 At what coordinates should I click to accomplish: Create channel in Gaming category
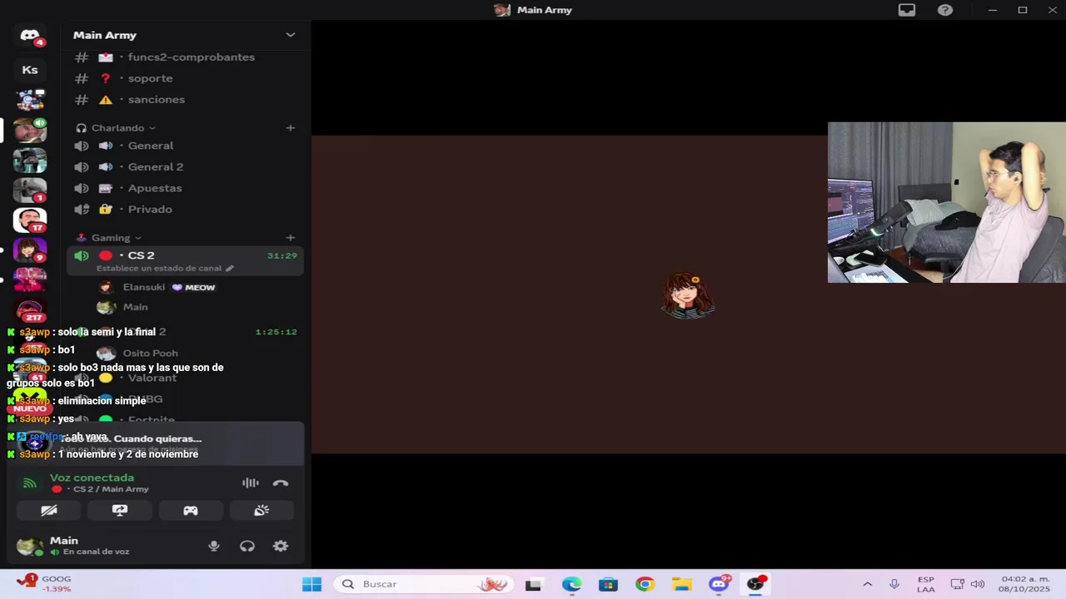tap(290, 238)
